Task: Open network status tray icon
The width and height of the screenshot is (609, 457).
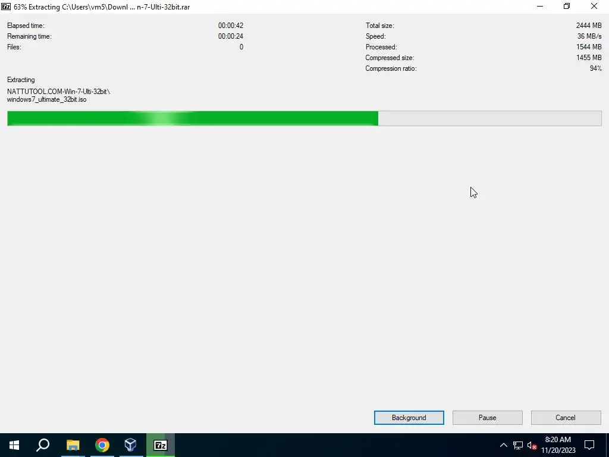Action: pyautogui.click(x=518, y=445)
